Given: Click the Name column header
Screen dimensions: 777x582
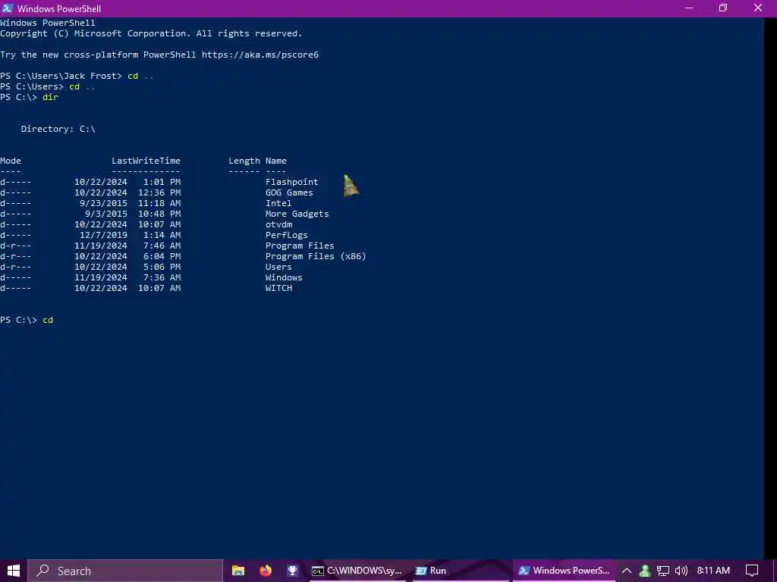Looking at the screenshot, I should click(276, 161).
